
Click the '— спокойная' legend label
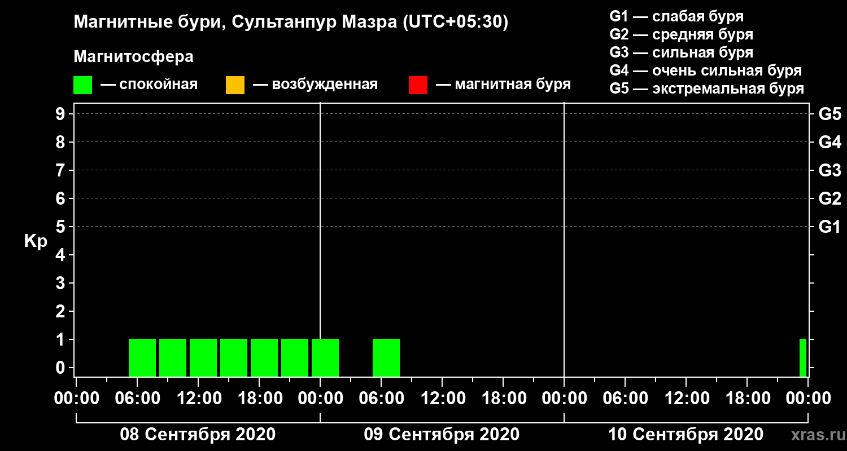[x=149, y=85]
